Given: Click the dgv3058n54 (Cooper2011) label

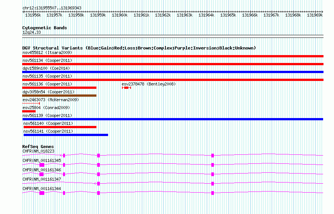Looking at the screenshot, I should point(48,92).
